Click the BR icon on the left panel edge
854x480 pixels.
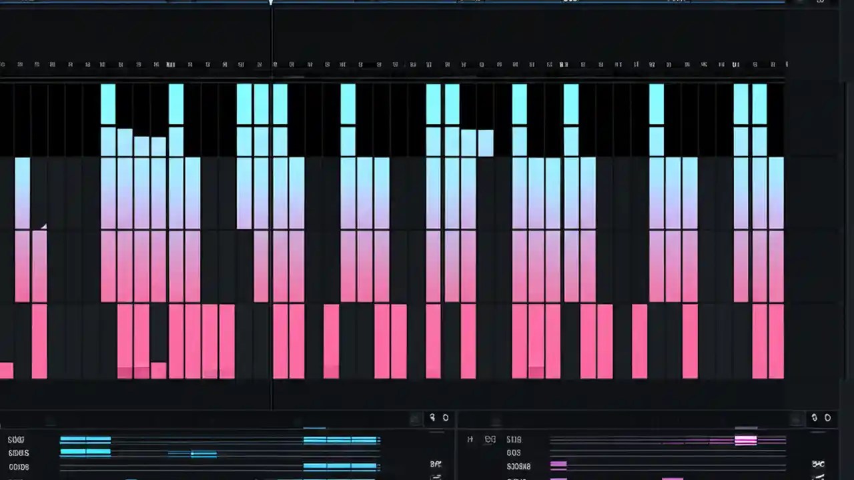(x=435, y=463)
